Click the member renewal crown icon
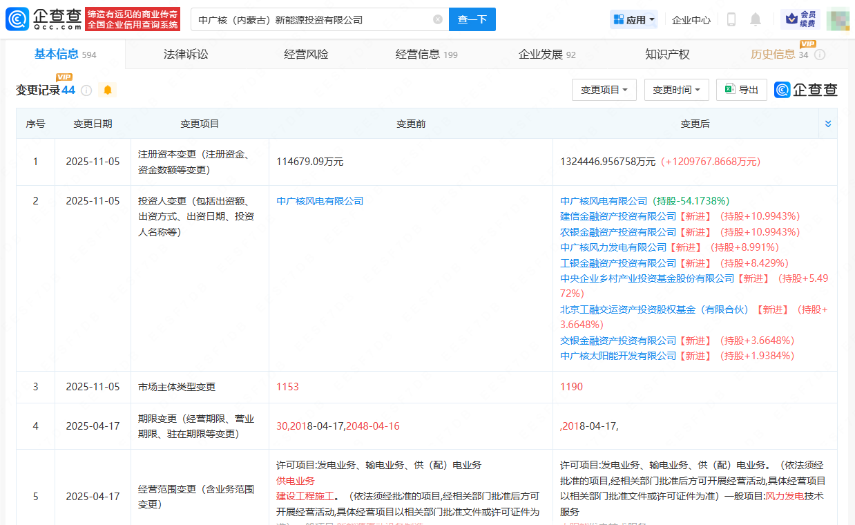 pos(792,19)
